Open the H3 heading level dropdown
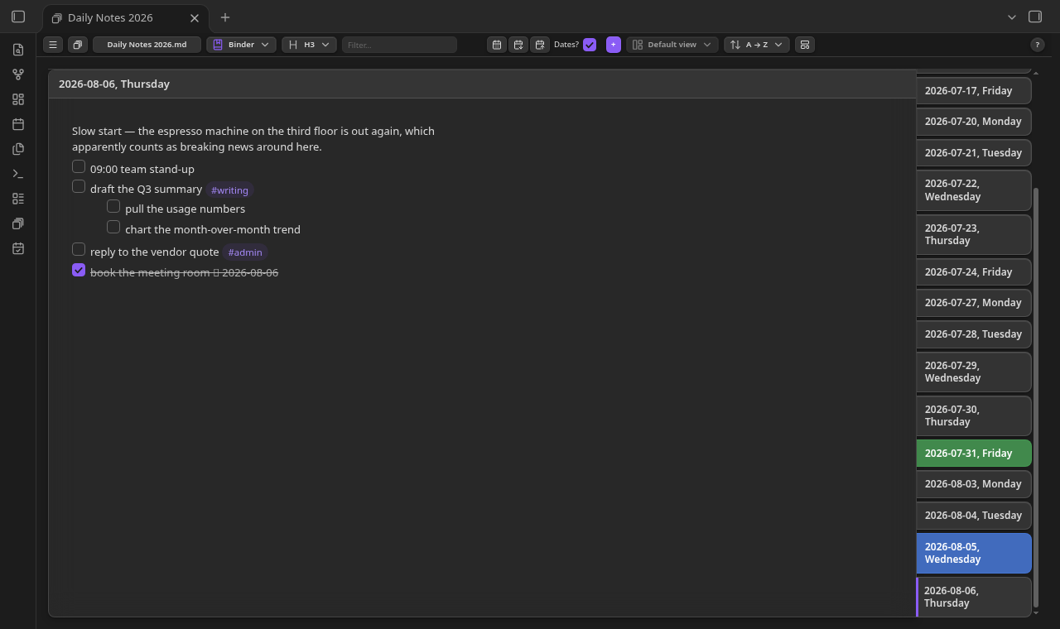The image size is (1060, 629). click(x=309, y=45)
